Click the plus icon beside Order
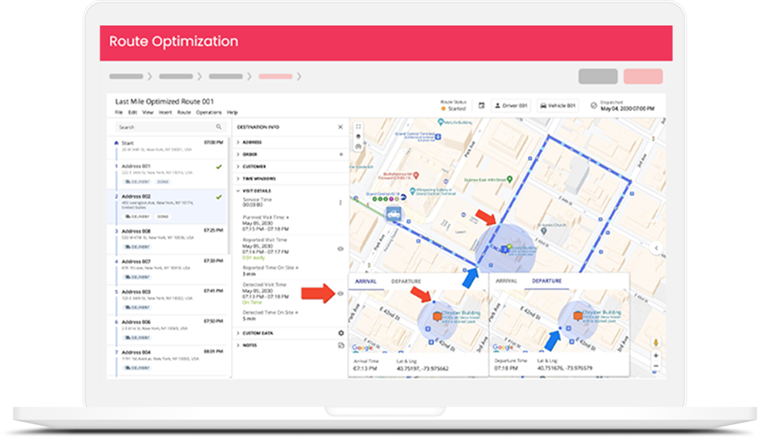This screenshot has width=759, height=437. [341, 154]
